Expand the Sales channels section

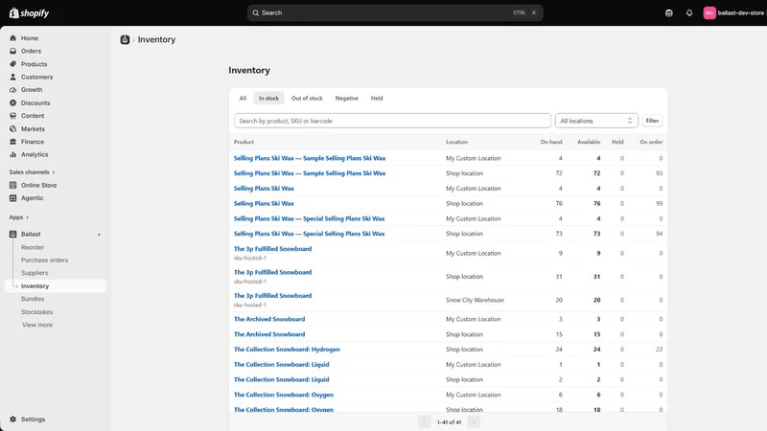click(x=33, y=172)
